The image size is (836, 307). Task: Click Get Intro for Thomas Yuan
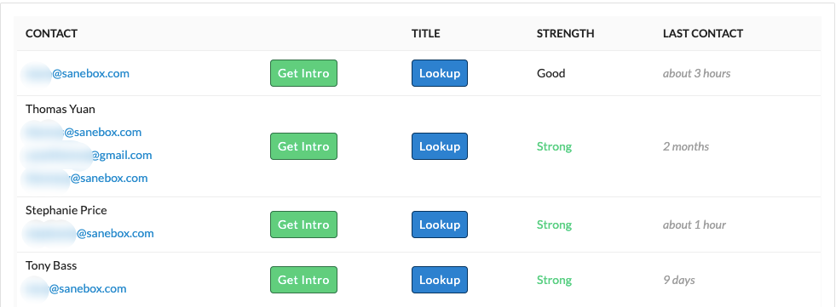[x=303, y=146]
